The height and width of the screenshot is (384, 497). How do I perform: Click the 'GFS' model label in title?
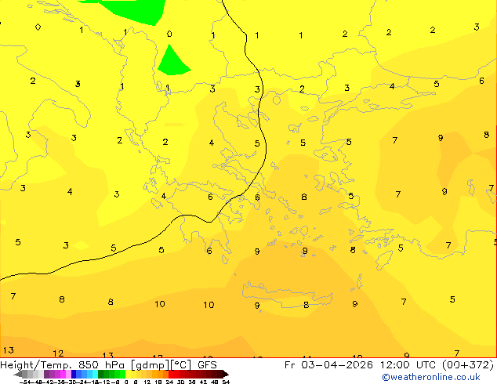pyautogui.click(x=207, y=365)
